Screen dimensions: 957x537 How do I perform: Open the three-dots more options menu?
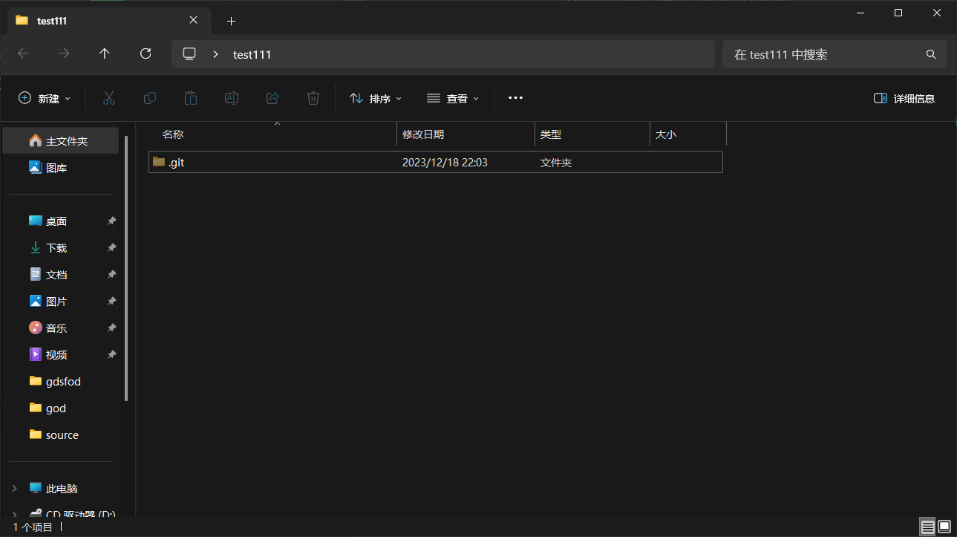pyautogui.click(x=515, y=98)
